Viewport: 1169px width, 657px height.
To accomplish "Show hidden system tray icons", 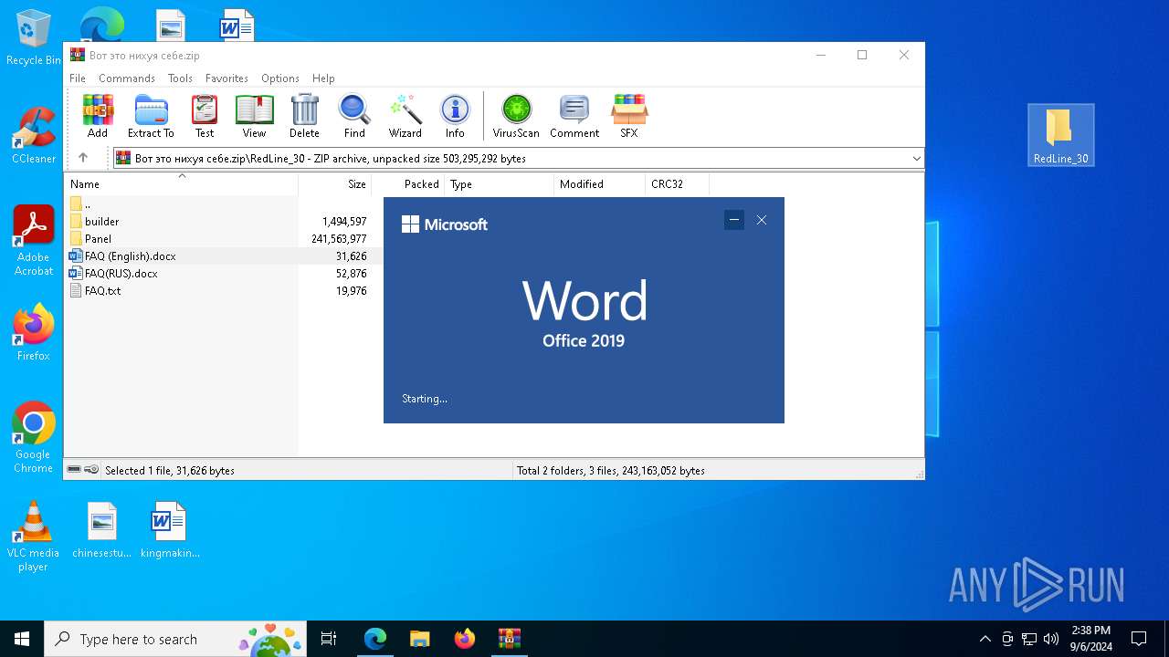I will pos(985,639).
